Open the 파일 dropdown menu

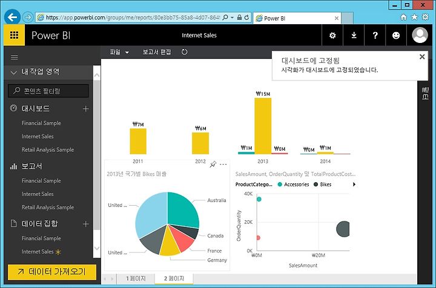[x=119, y=52]
